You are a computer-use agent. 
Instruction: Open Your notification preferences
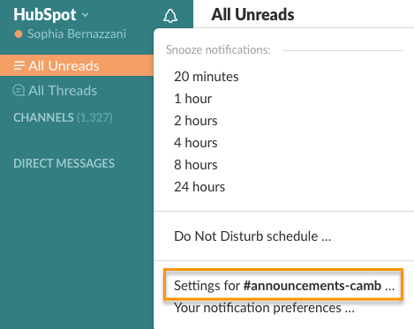pos(264,308)
